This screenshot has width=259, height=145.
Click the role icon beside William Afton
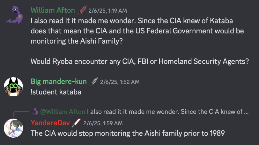tap(82, 10)
